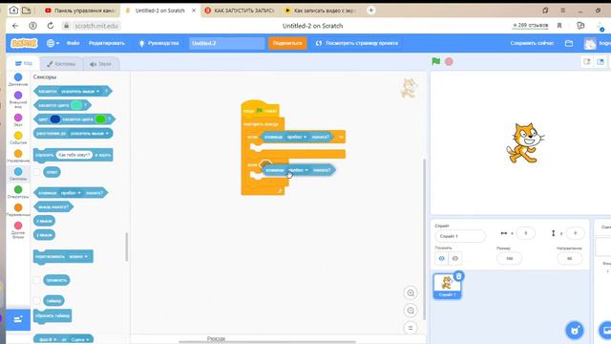
Task: Open the Looks (Внешний вид) block category
Action: click(x=18, y=99)
